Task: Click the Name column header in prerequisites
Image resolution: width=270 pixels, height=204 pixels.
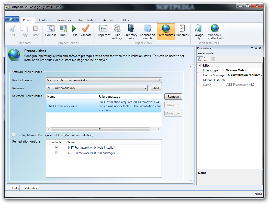Action: click(x=72, y=96)
